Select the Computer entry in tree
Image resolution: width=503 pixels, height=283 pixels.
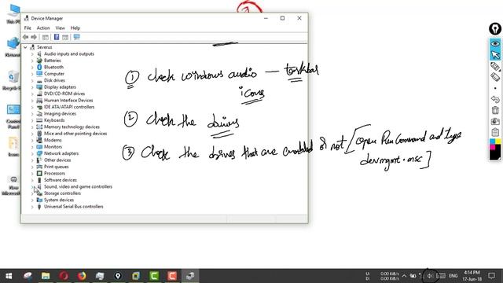pyautogui.click(x=54, y=74)
